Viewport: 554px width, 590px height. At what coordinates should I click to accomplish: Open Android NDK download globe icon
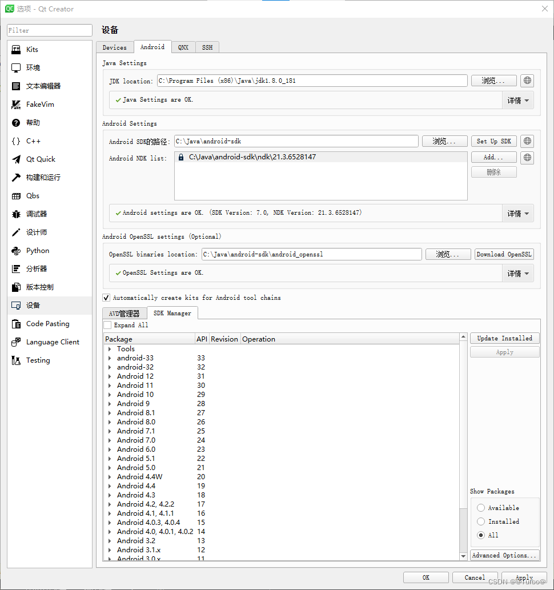[x=527, y=158]
